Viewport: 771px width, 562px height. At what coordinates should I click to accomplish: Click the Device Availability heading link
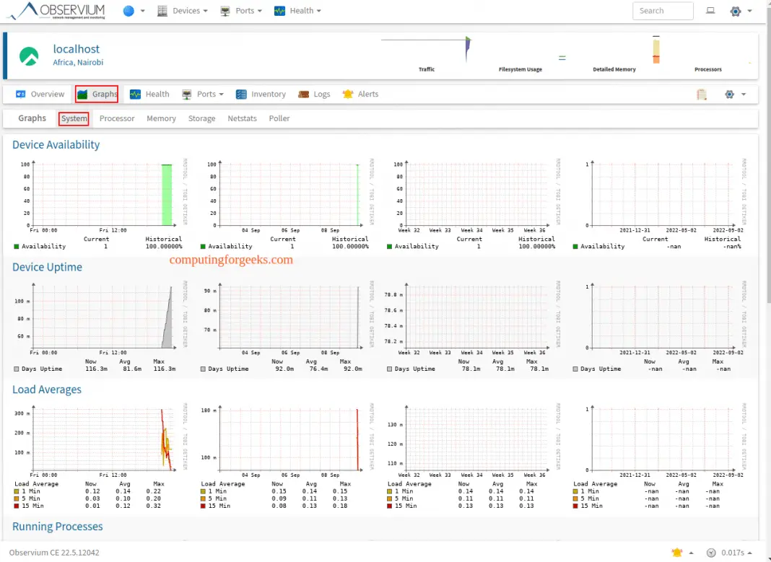pos(56,144)
